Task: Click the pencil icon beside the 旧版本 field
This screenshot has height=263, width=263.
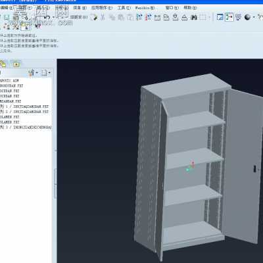Action: point(94,17)
